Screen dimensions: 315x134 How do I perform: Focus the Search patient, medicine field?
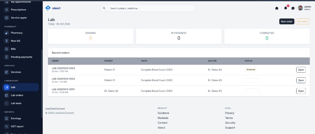[151, 8]
